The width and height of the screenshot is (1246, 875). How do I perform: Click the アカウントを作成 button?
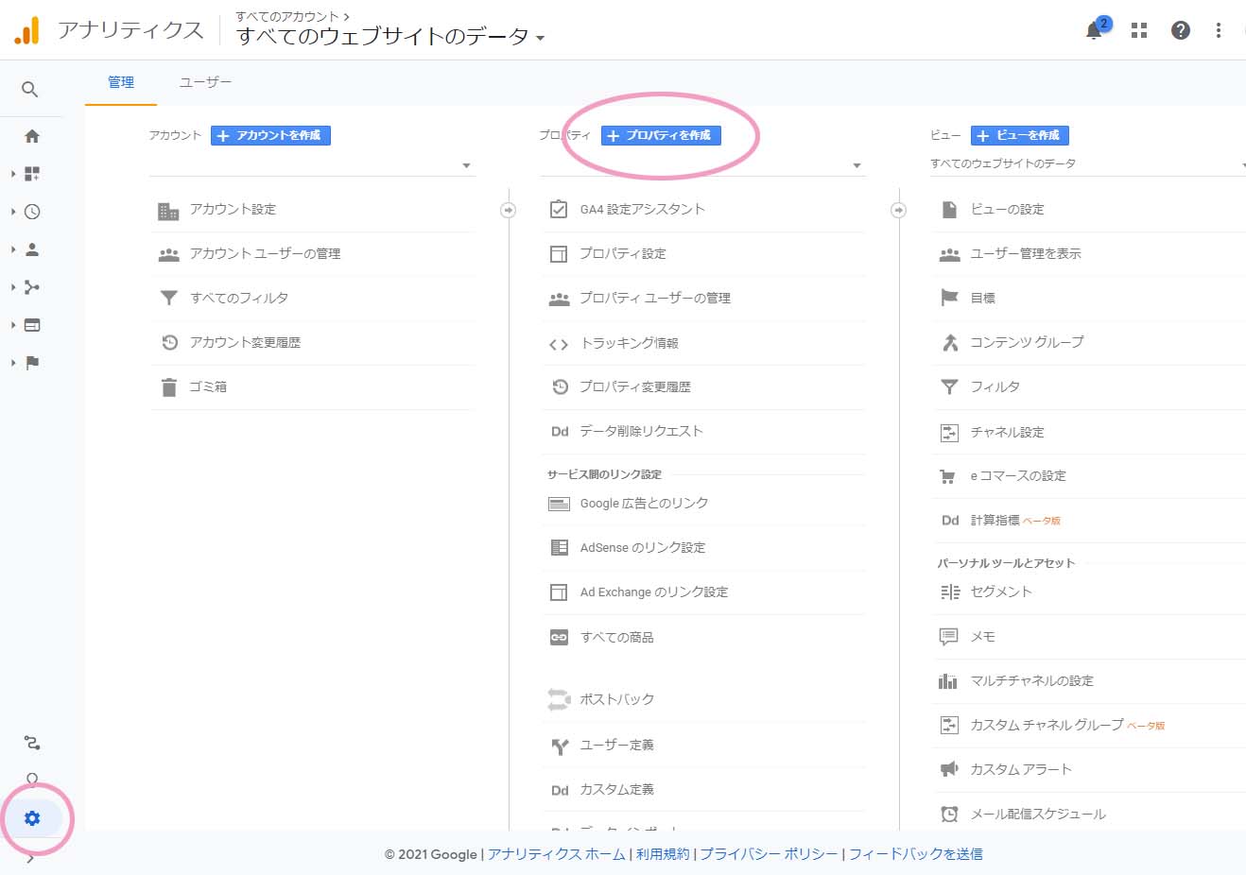(x=270, y=135)
